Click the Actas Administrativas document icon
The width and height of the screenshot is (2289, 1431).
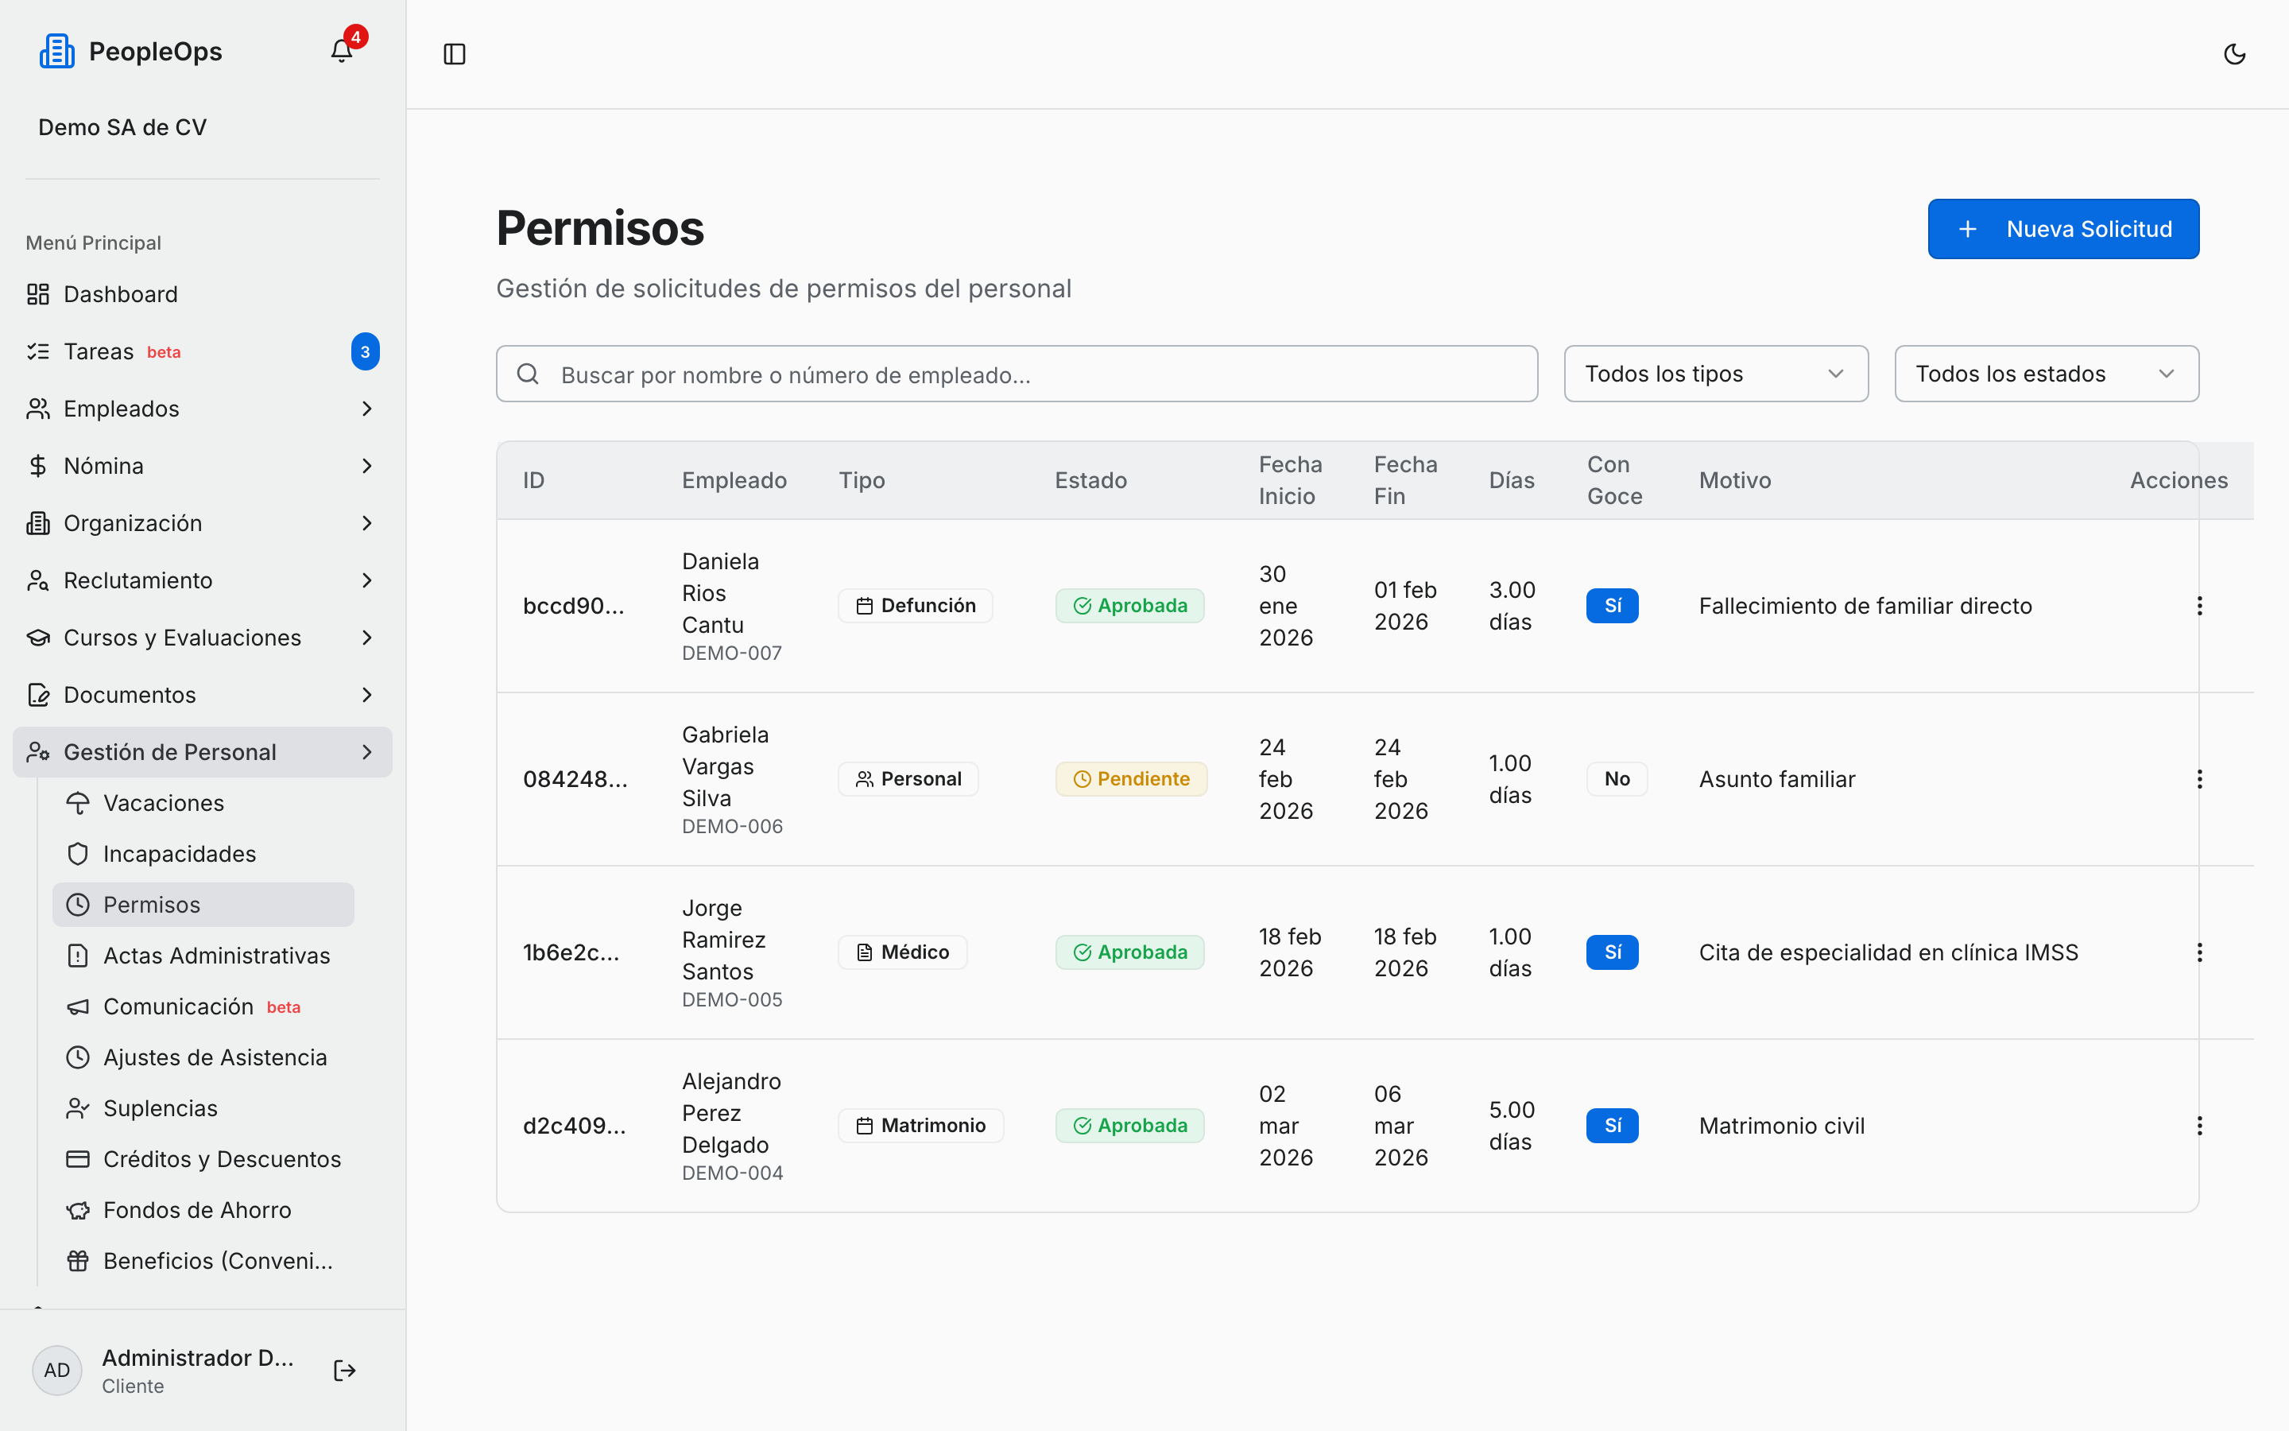pos(78,956)
